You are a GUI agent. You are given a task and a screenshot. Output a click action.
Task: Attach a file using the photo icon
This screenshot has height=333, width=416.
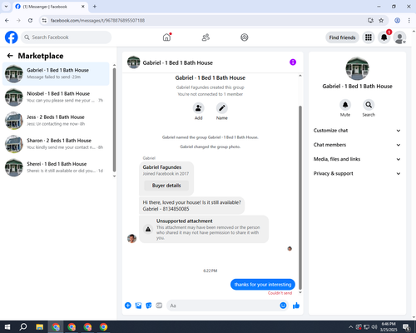[138, 306]
